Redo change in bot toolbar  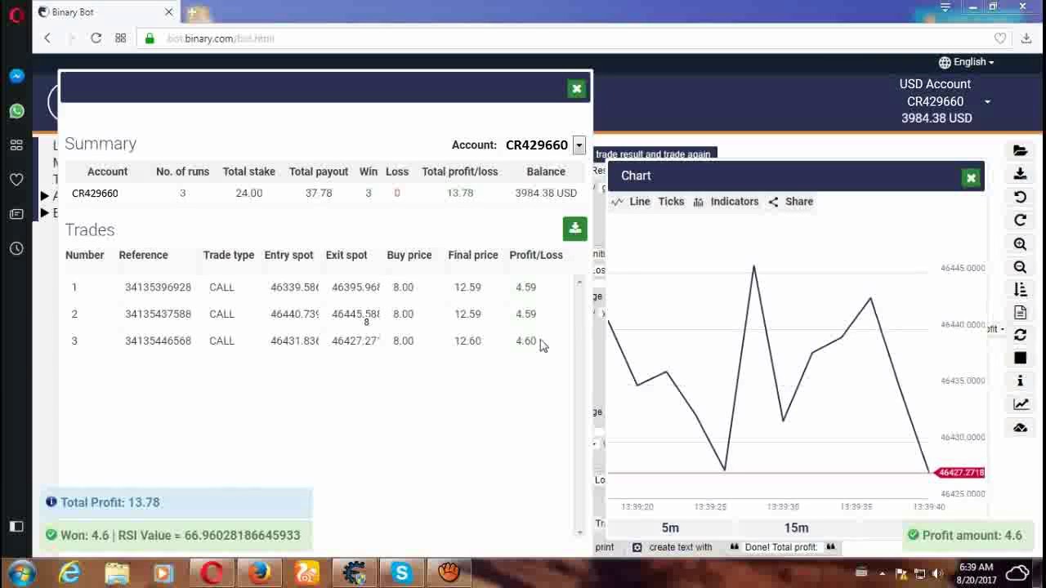click(x=1020, y=220)
